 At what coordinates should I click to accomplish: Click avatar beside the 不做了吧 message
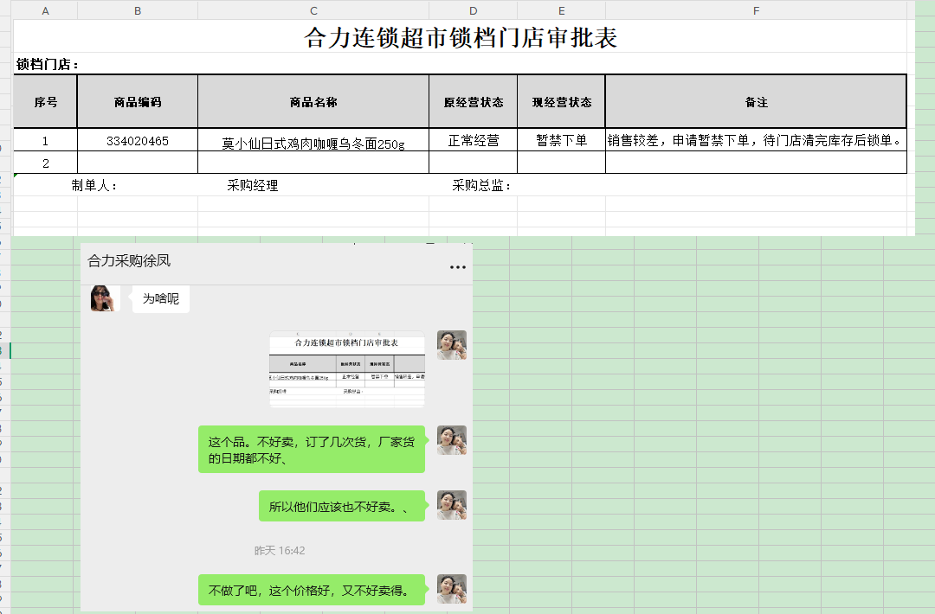click(x=451, y=589)
